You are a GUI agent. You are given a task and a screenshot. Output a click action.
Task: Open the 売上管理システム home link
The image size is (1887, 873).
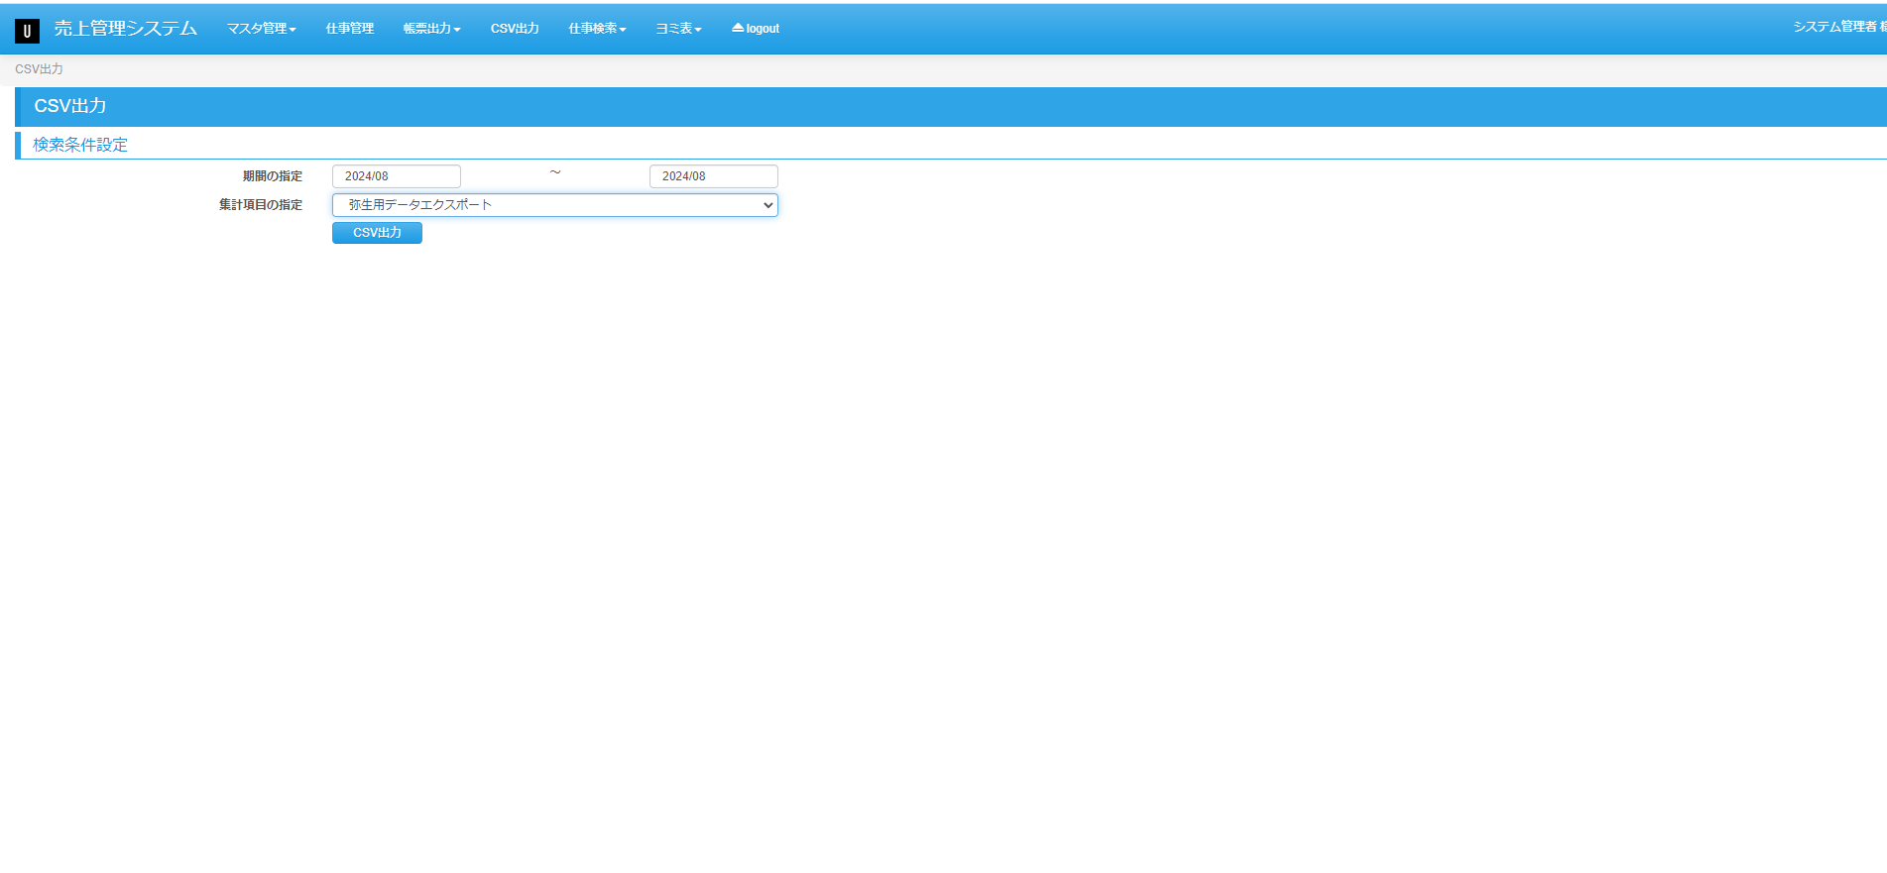(x=125, y=29)
